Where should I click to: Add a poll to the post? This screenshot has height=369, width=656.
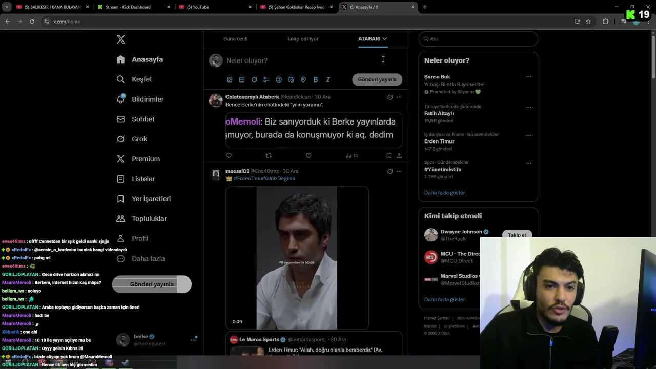[x=266, y=79]
